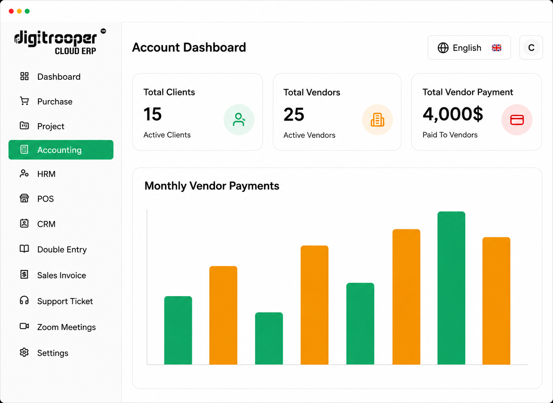Viewport: 553px width, 403px height.
Task: Click the UK flag icon
Action: click(x=497, y=48)
